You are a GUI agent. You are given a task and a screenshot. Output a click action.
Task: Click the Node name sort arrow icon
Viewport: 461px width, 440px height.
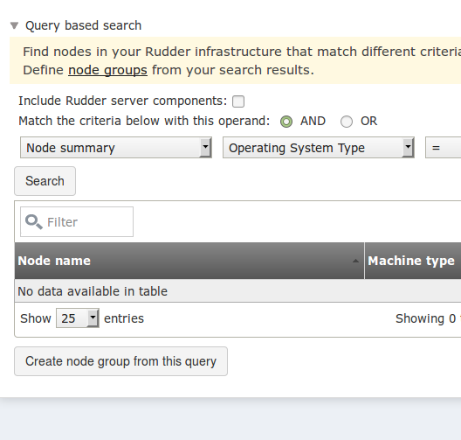pyautogui.click(x=355, y=261)
